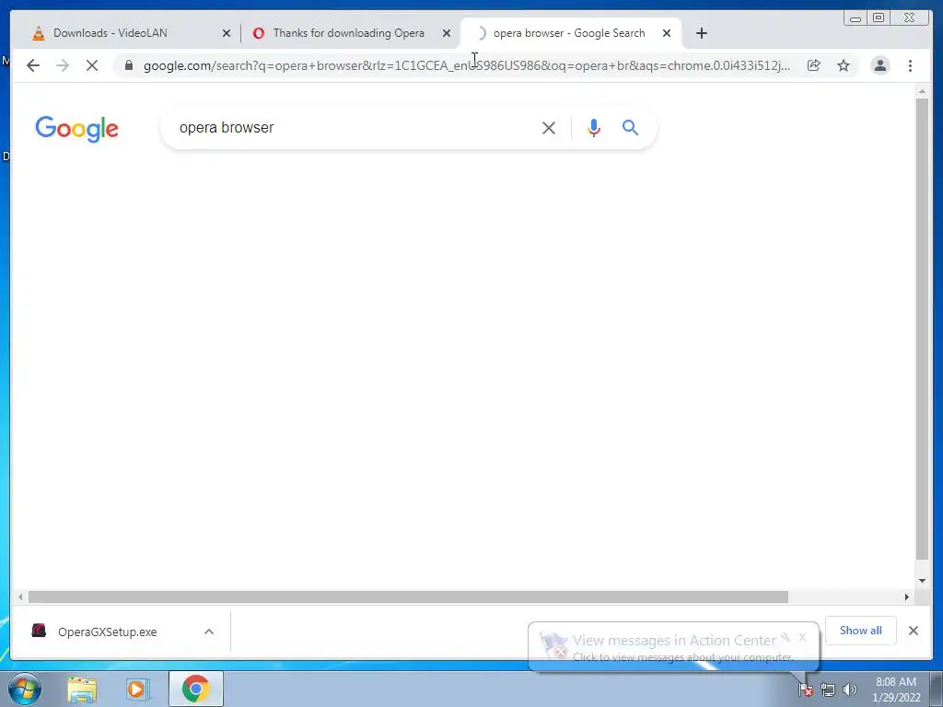Go back to the previous page
The image size is (943, 707).
click(33, 65)
